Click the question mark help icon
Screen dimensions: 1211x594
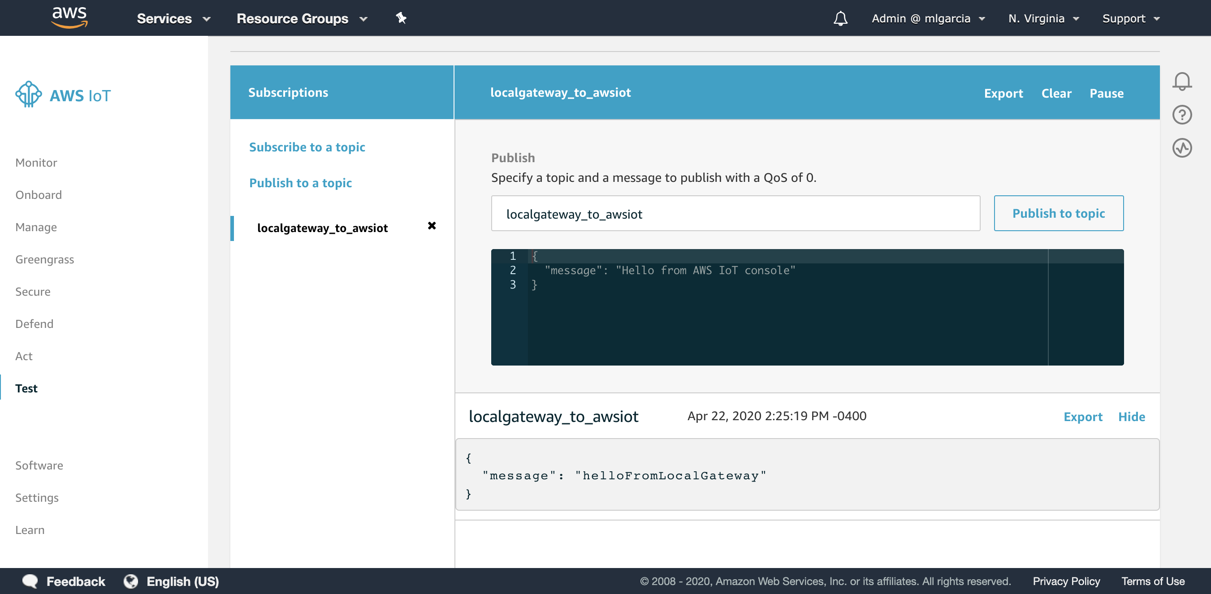(1181, 115)
